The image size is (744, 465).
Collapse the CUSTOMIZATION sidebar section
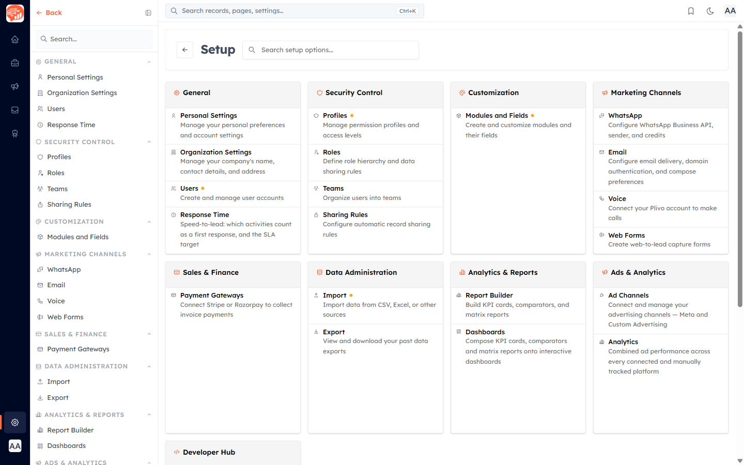click(149, 222)
